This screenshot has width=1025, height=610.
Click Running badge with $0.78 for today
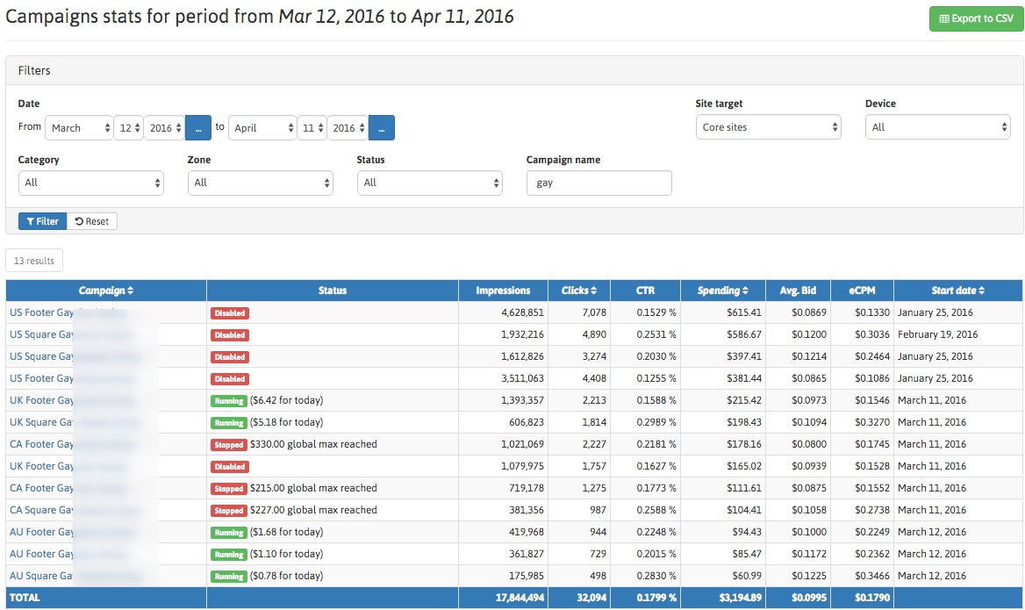(229, 577)
